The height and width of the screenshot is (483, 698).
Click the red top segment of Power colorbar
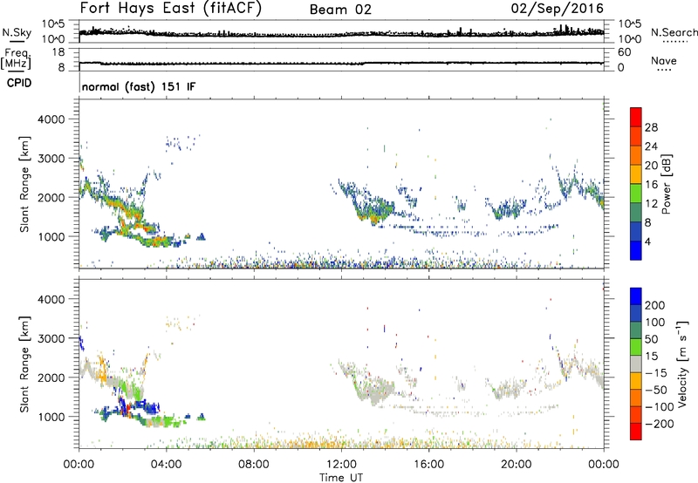636,117
